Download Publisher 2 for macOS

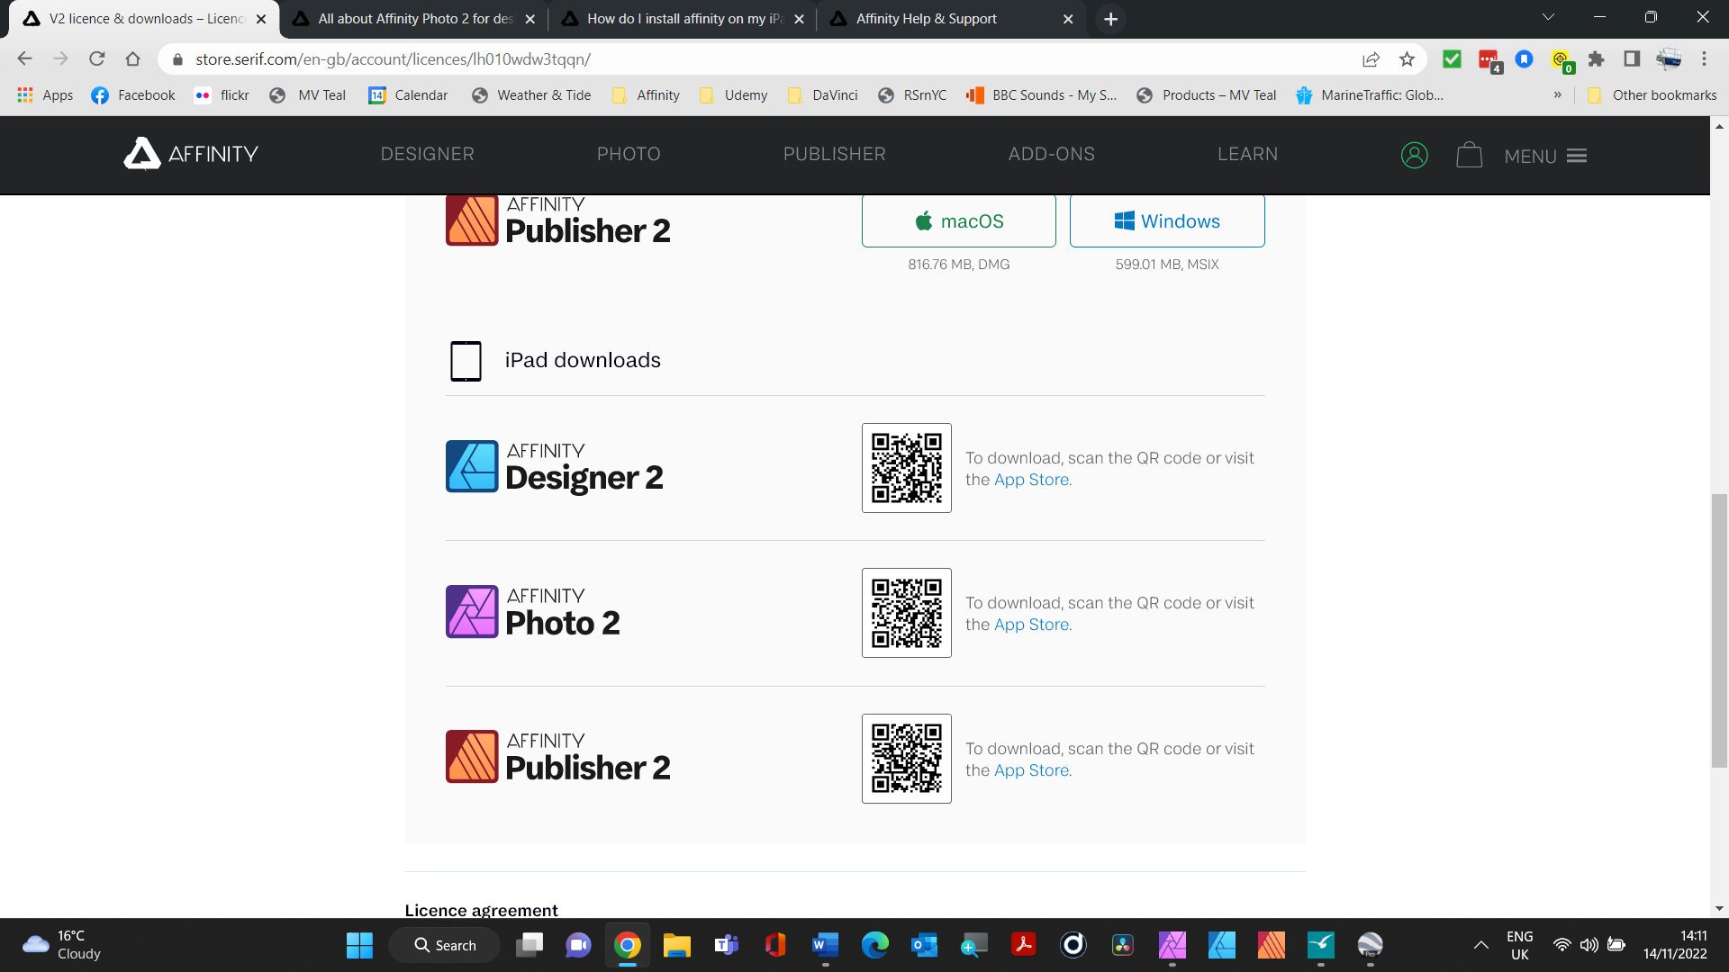tap(958, 220)
